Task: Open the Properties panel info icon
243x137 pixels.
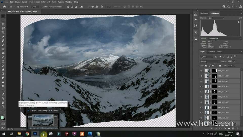Action: [x=196, y=15]
